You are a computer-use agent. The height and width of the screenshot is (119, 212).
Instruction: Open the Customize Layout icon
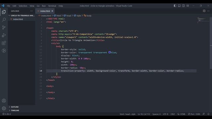click(x=188, y=6)
